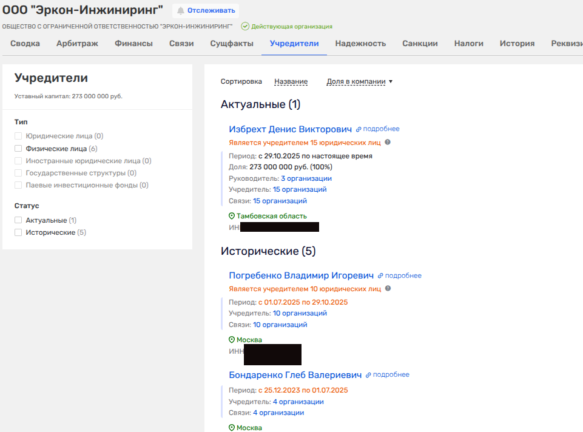Open the Надежность tab
Screen dimensions: 583x432
point(360,44)
